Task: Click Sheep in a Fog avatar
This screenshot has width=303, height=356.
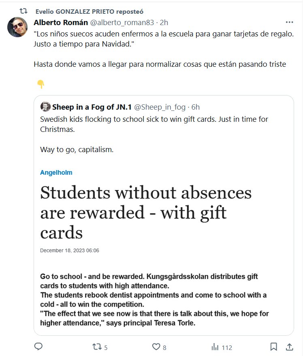Action: tap(45, 107)
